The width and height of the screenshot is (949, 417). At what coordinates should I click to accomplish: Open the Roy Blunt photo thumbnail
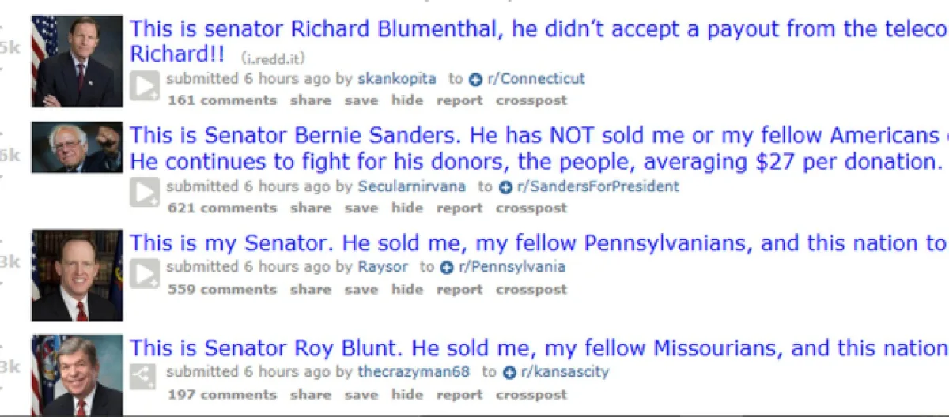[x=77, y=375]
